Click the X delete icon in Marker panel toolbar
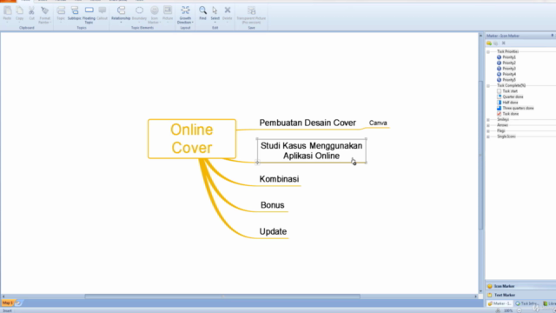The image size is (556, 313). tap(503, 43)
